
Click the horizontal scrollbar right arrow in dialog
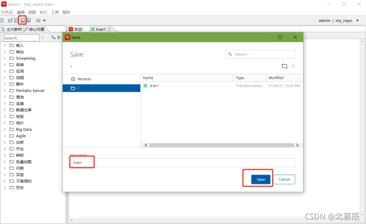(297, 145)
